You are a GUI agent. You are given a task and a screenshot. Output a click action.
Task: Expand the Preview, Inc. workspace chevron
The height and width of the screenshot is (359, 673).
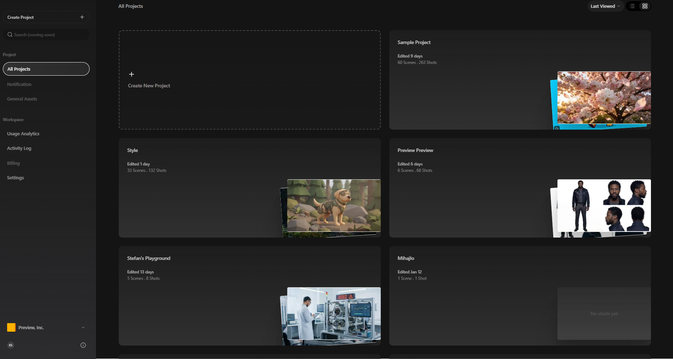pyautogui.click(x=83, y=327)
